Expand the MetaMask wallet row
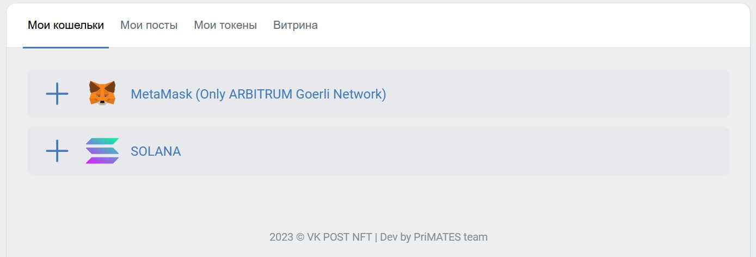The height and width of the screenshot is (257, 756). click(378, 94)
